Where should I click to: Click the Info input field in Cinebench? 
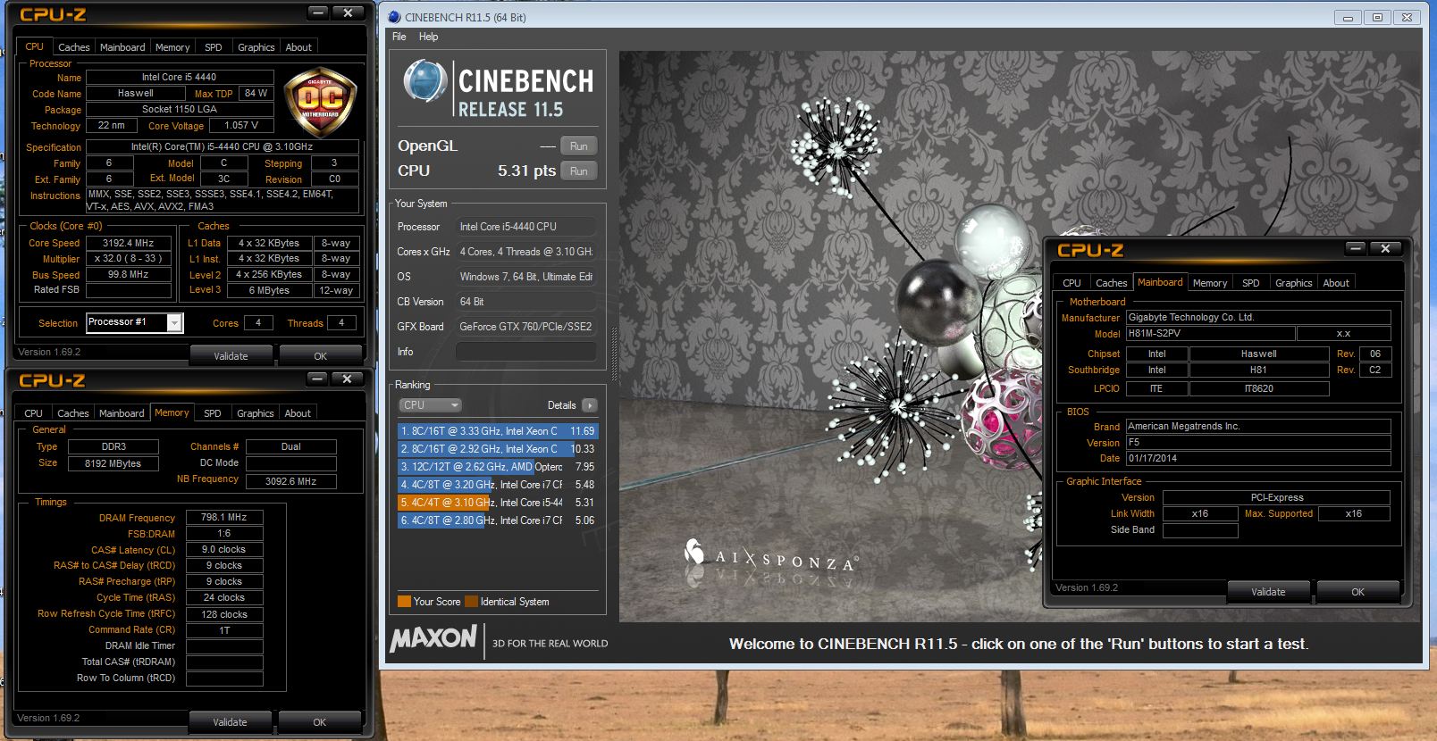point(525,352)
